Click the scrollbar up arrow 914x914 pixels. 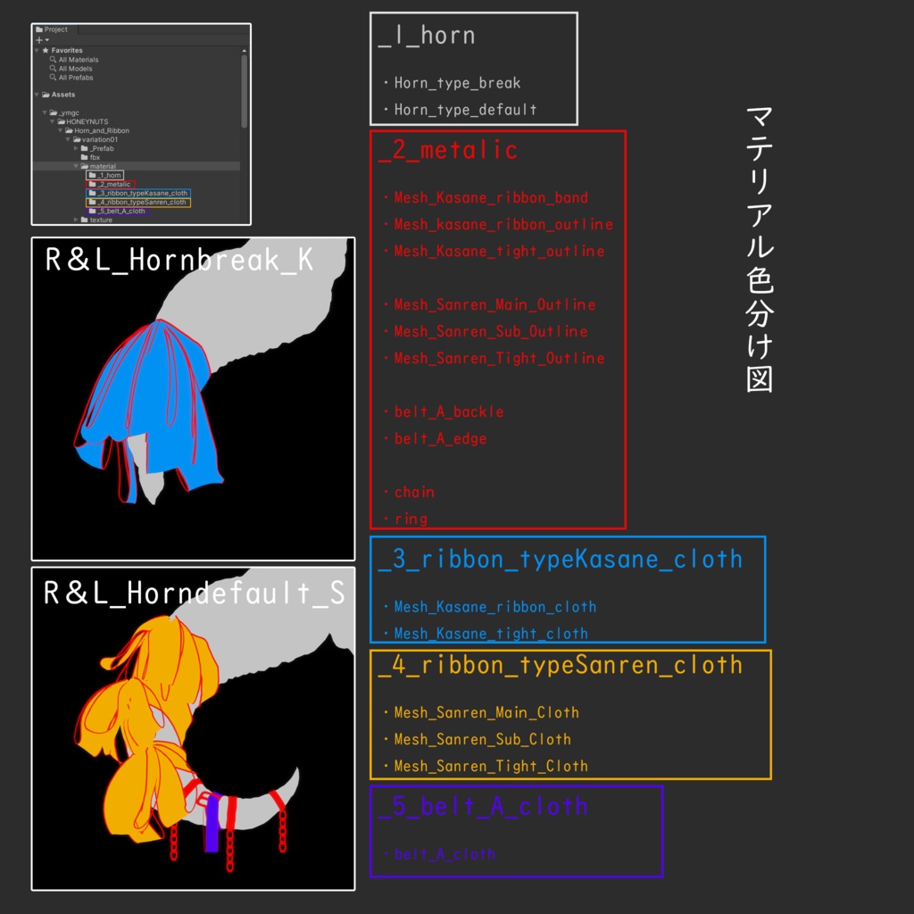pyautogui.click(x=244, y=50)
